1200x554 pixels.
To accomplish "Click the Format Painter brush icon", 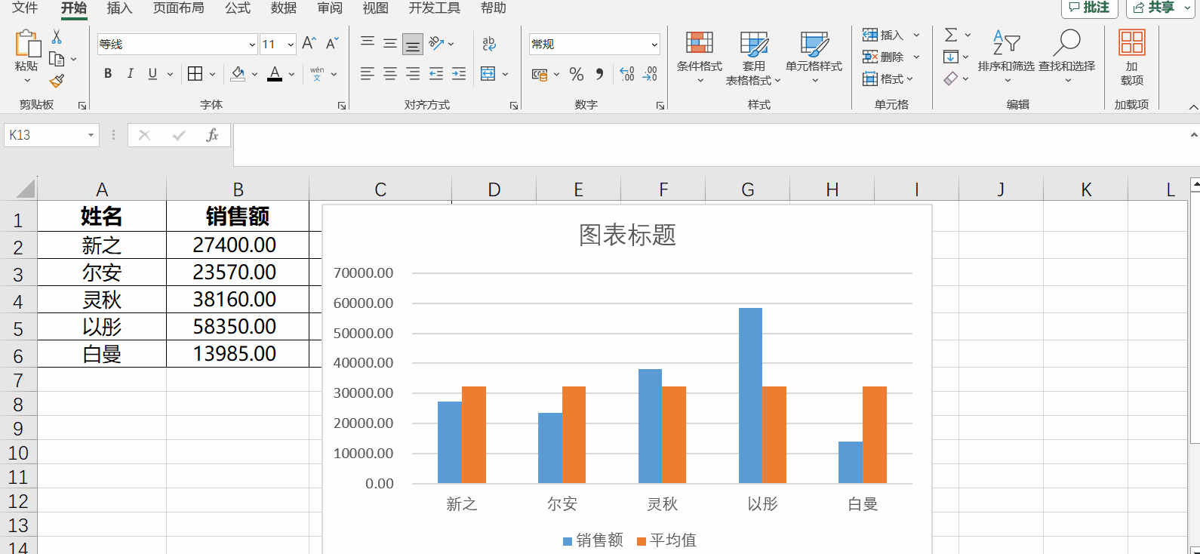I will [x=57, y=81].
